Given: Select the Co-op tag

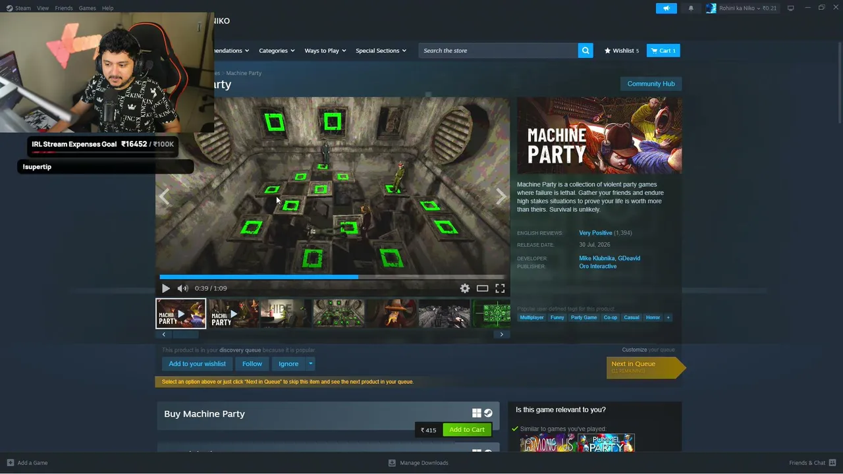Looking at the screenshot, I should (x=611, y=317).
